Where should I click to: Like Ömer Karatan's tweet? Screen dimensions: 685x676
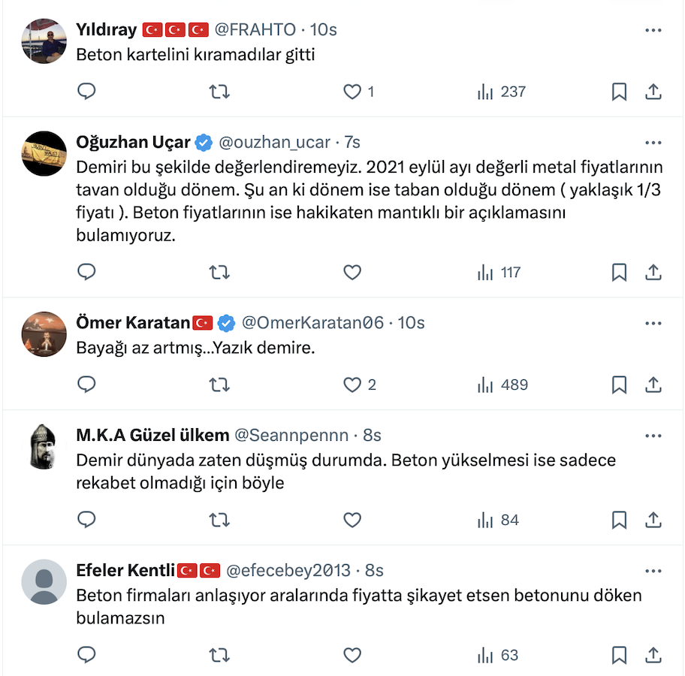[352, 385]
